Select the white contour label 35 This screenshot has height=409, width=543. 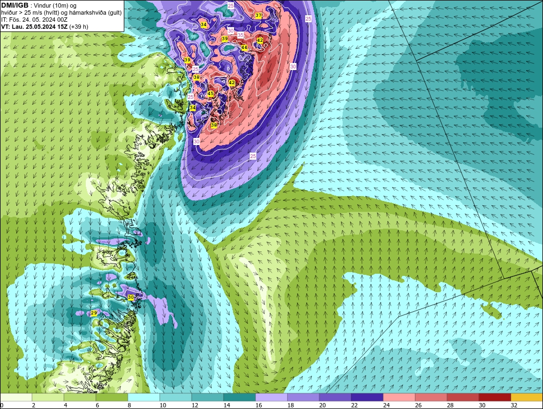tap(241, 35)
